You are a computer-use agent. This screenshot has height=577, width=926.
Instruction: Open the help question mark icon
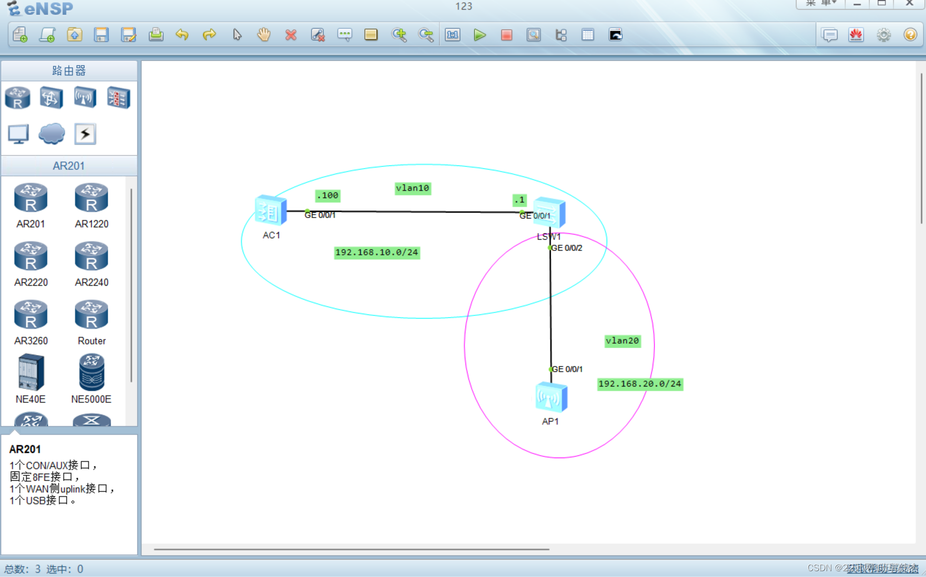[x=910, y=35]
